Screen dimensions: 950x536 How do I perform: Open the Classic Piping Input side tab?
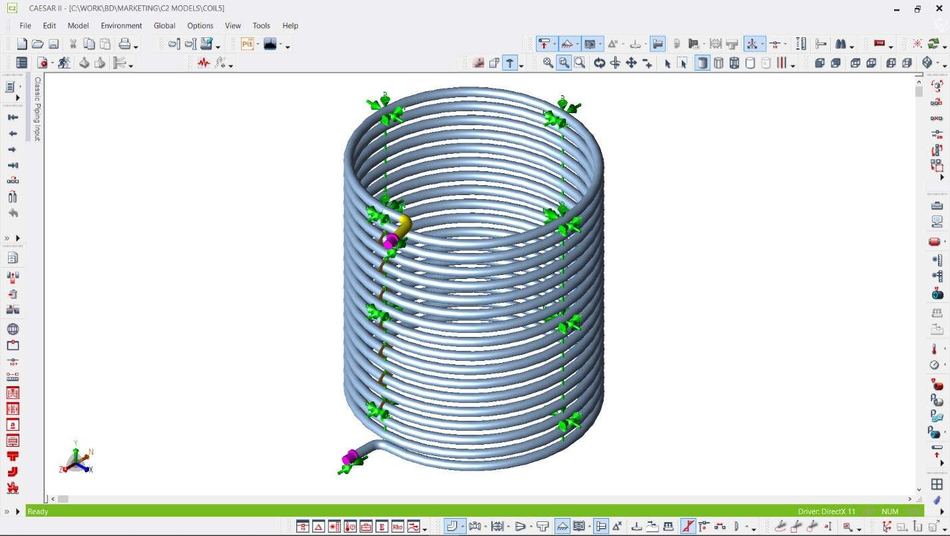37,109
